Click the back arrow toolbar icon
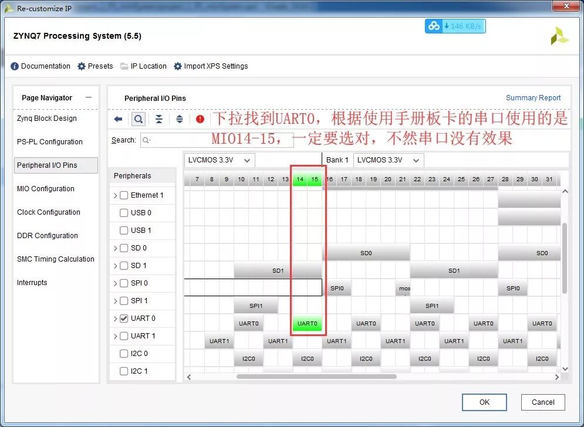Screen dimensions: 584x427 (x=118, y=119)
